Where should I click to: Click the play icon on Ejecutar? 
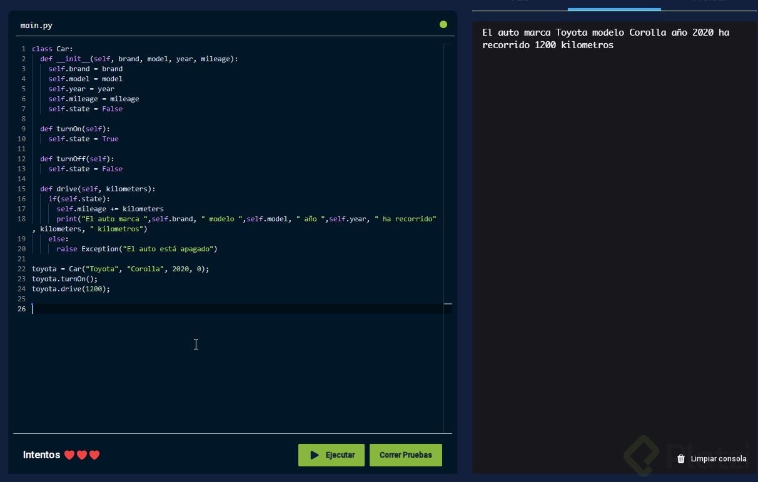(x=315, y=455)
